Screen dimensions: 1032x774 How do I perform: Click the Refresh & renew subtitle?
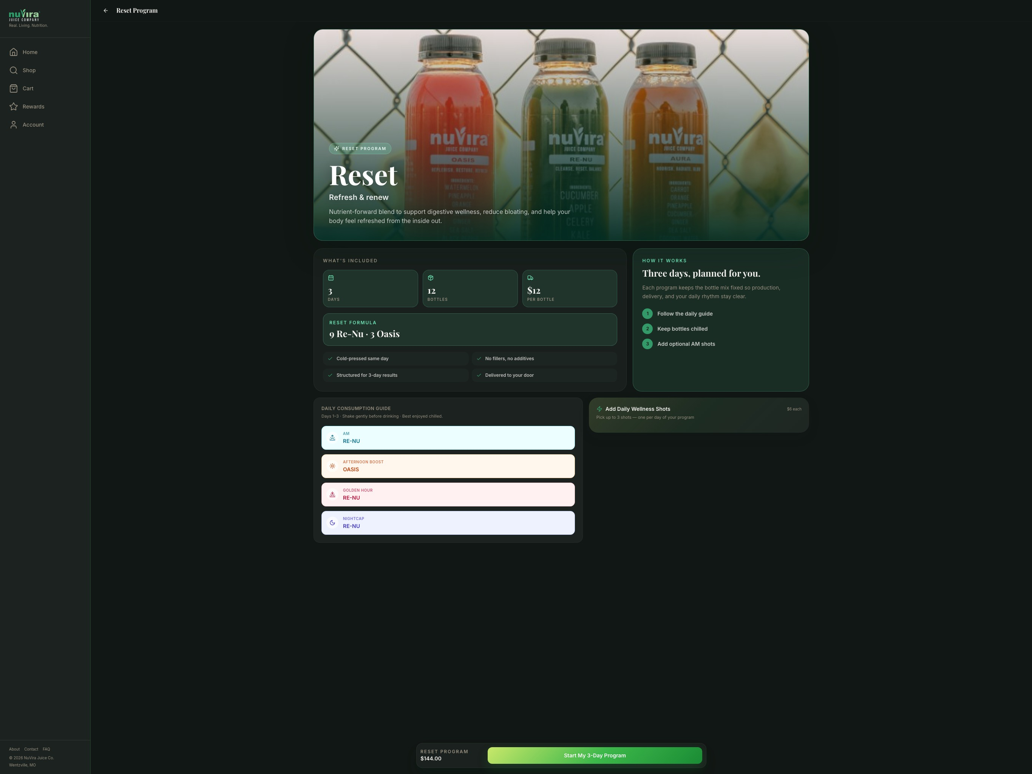(358, 197)
